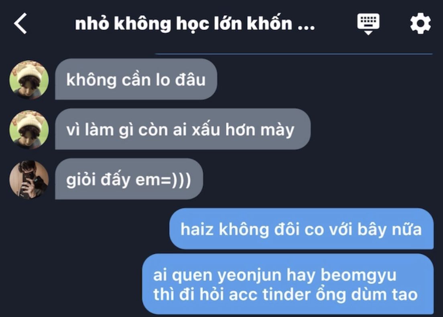
Task: Click the name "beomgyu" in the blue message
Action: pyautogui.click(x=358, y=275)
